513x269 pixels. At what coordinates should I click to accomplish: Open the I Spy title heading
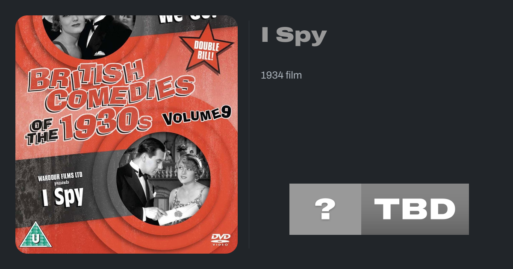[294, 36]
